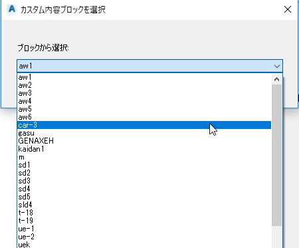This screenshot has width=299, height=248.
Task: Select aw2 from the block list
Action: pos(144,85)
